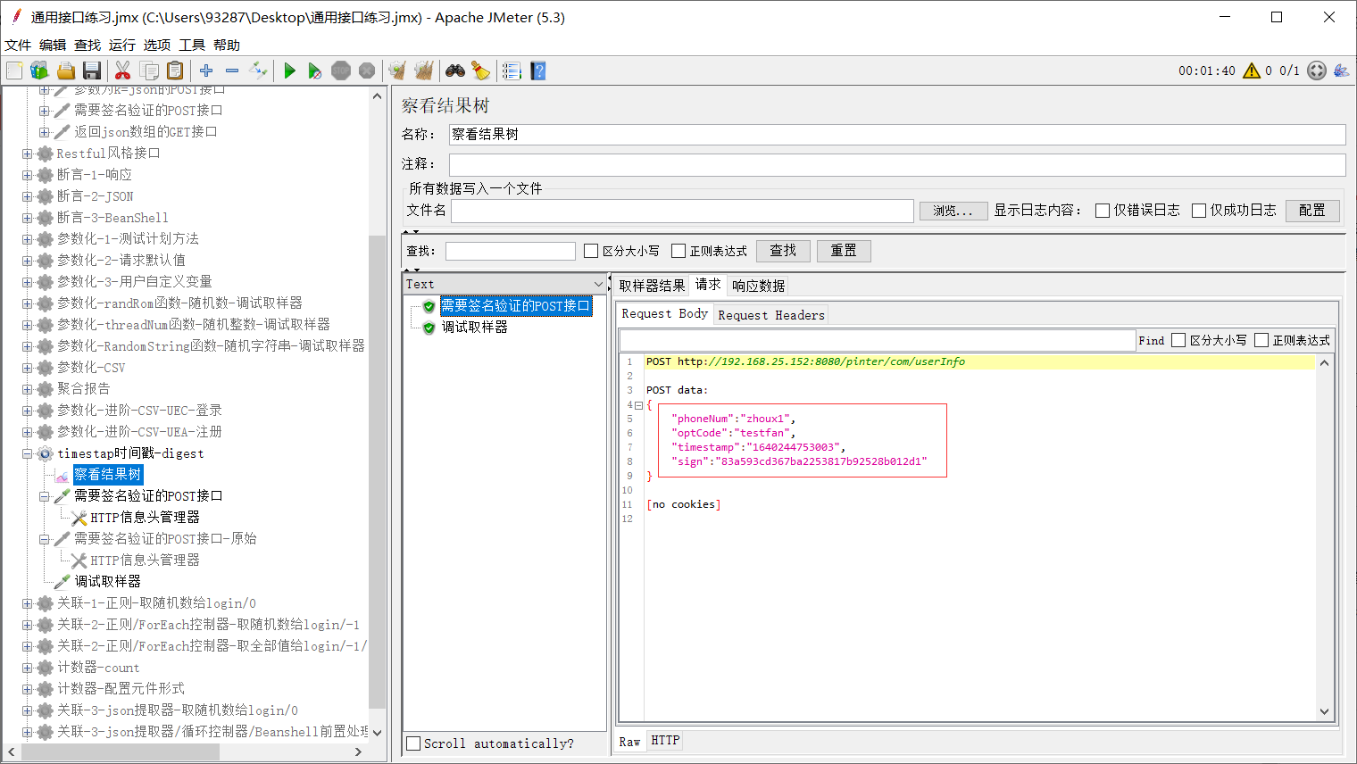The width and height of the screenshot is (1357, 764).
Task: Toggle 区分大小写 checkbox next to Find
Action: (x=1178, y=340)
